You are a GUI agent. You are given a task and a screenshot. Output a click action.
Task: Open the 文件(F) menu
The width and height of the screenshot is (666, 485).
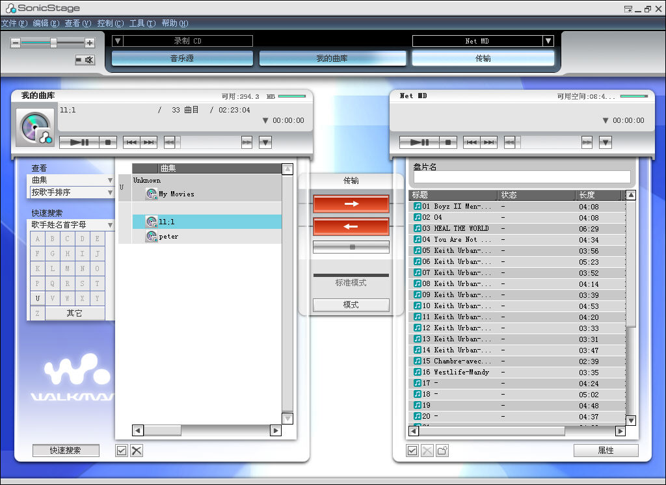pyautogui.click(x=14, y=23)
